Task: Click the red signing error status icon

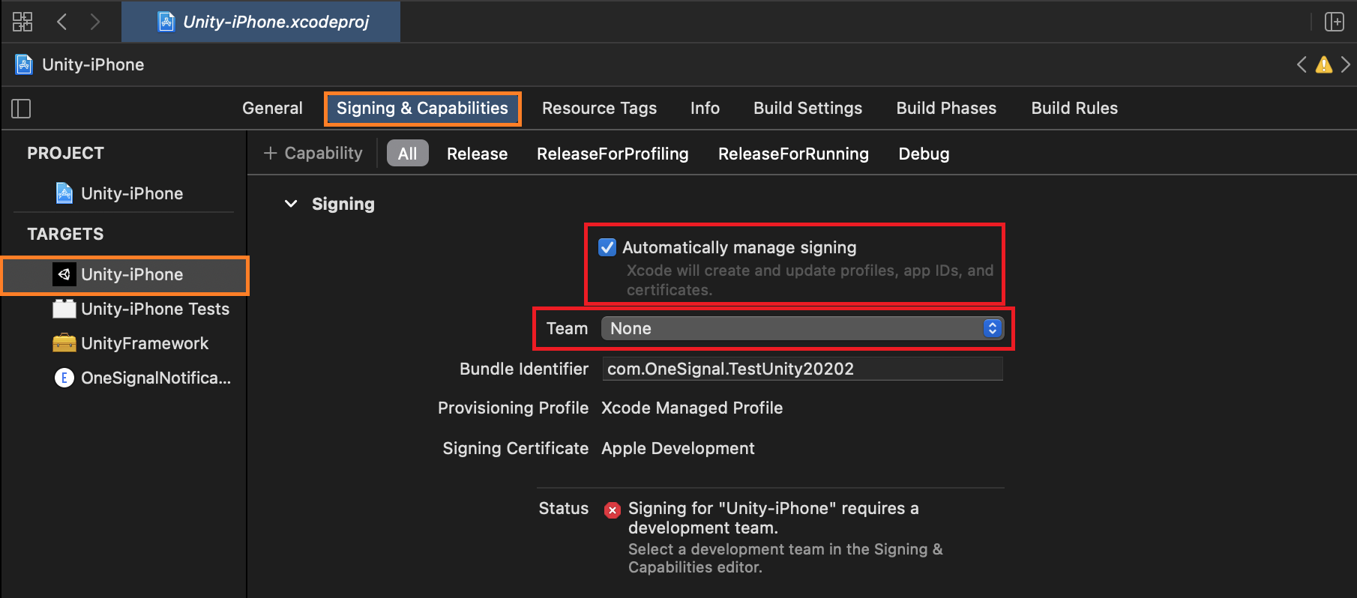Action: (613, 510)
